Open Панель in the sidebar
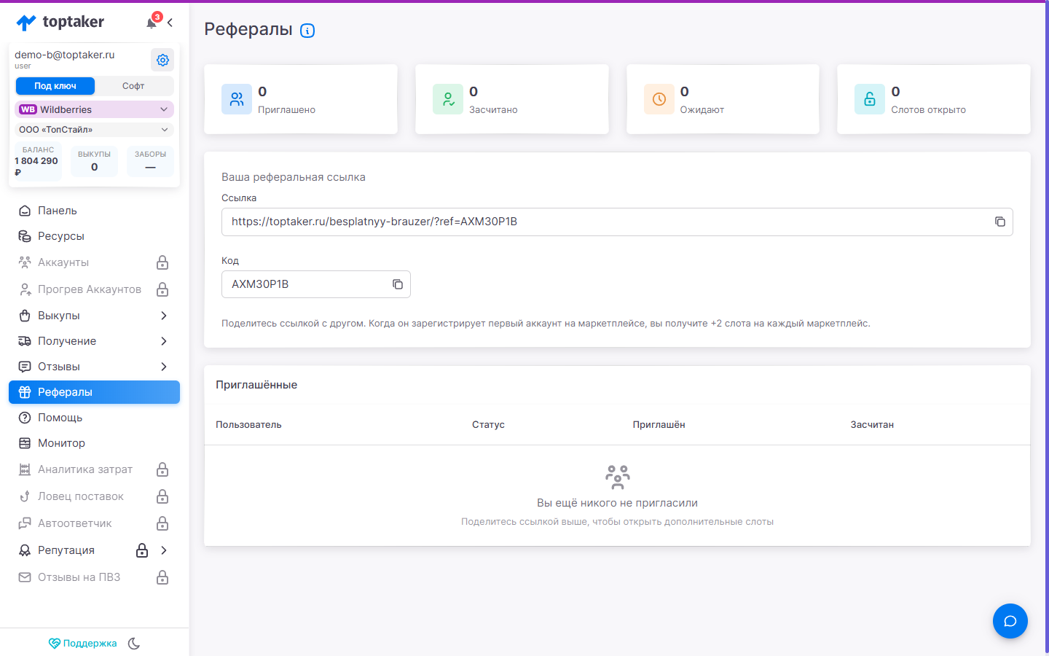1049x656 pixels. tap(94, 211)
